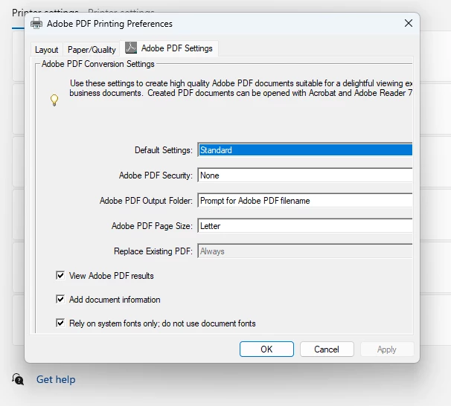Screen dimensions: 451x406
Task: Click the settings description text paragraph
Action: [x=240, y=88]
